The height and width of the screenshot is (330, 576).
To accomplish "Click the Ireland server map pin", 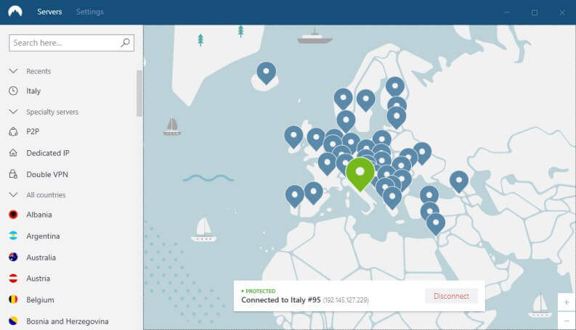I will coord(293,136).
